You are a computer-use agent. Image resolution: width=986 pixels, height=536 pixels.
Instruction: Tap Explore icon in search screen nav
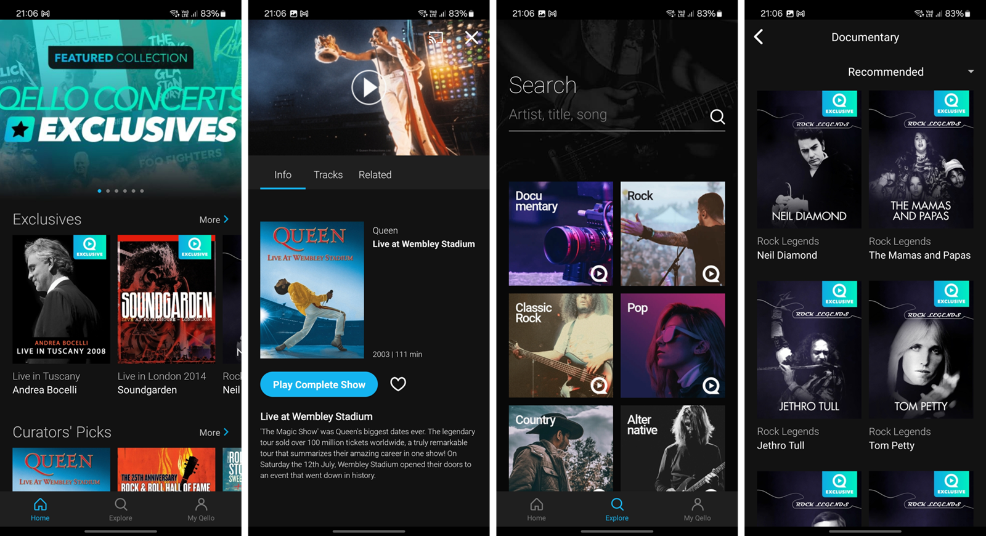point(617,509)
